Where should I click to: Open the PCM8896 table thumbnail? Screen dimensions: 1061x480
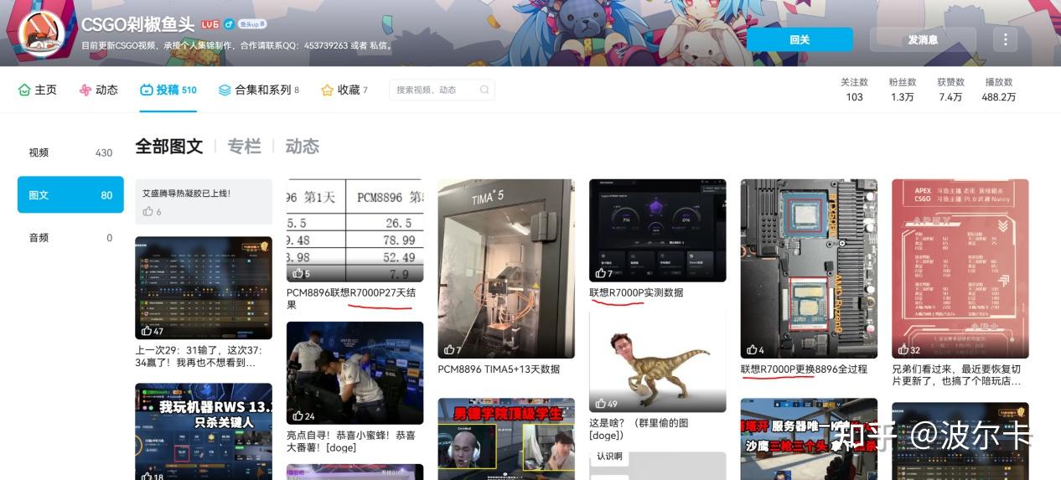[x=355, y=230]
